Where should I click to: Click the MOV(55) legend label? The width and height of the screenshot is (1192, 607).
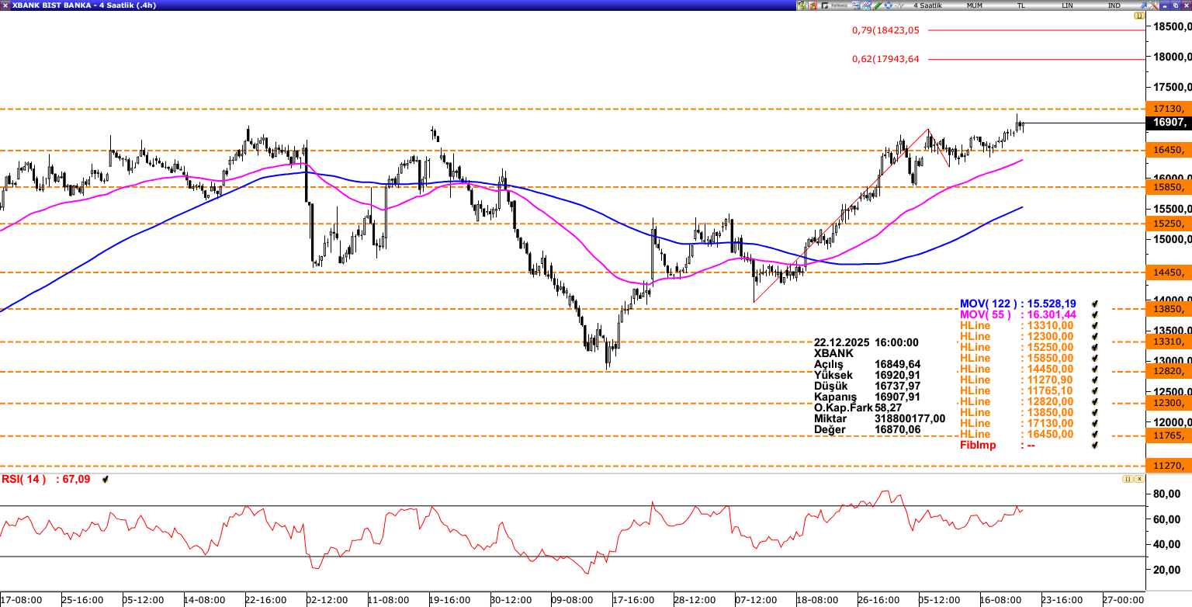click(x=986, y=314)
